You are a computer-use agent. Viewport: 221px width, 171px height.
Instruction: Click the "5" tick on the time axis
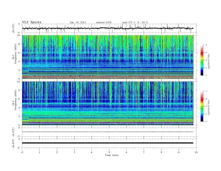pos(109,152)
